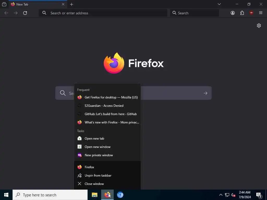The width and height of the screenshot is (267, 200).
Task: Expand the list all tabs chevron
Action: [x=219, y=4]
